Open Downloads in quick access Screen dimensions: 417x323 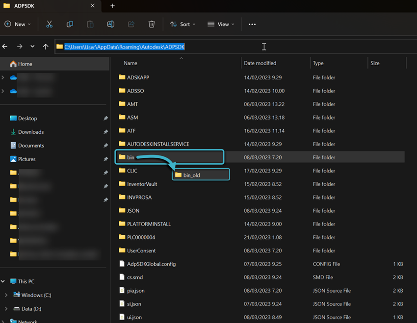pyautogui.click(x=27, y=132)
